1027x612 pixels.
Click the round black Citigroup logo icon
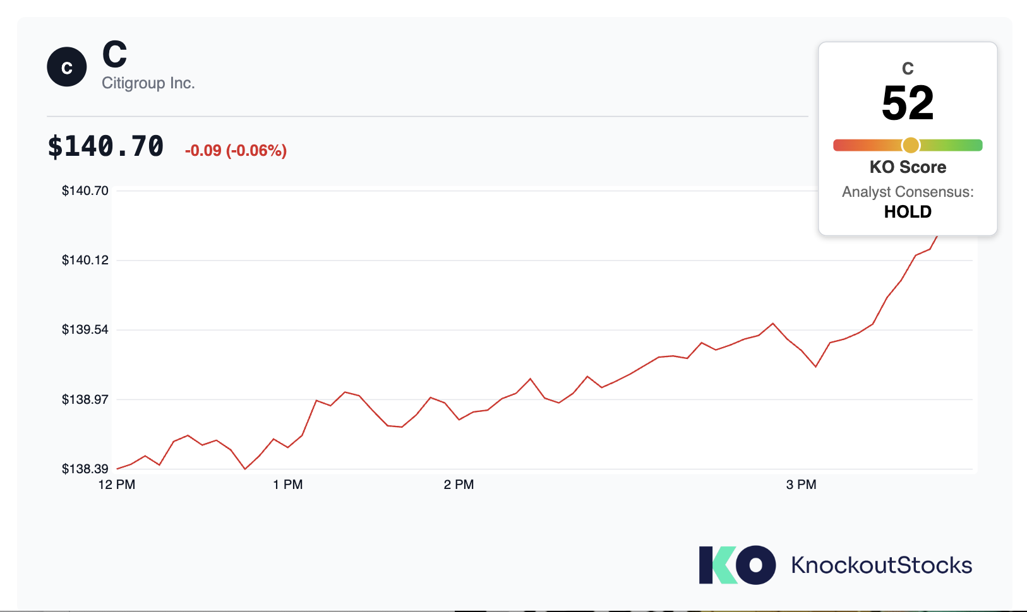coord(67,67)
